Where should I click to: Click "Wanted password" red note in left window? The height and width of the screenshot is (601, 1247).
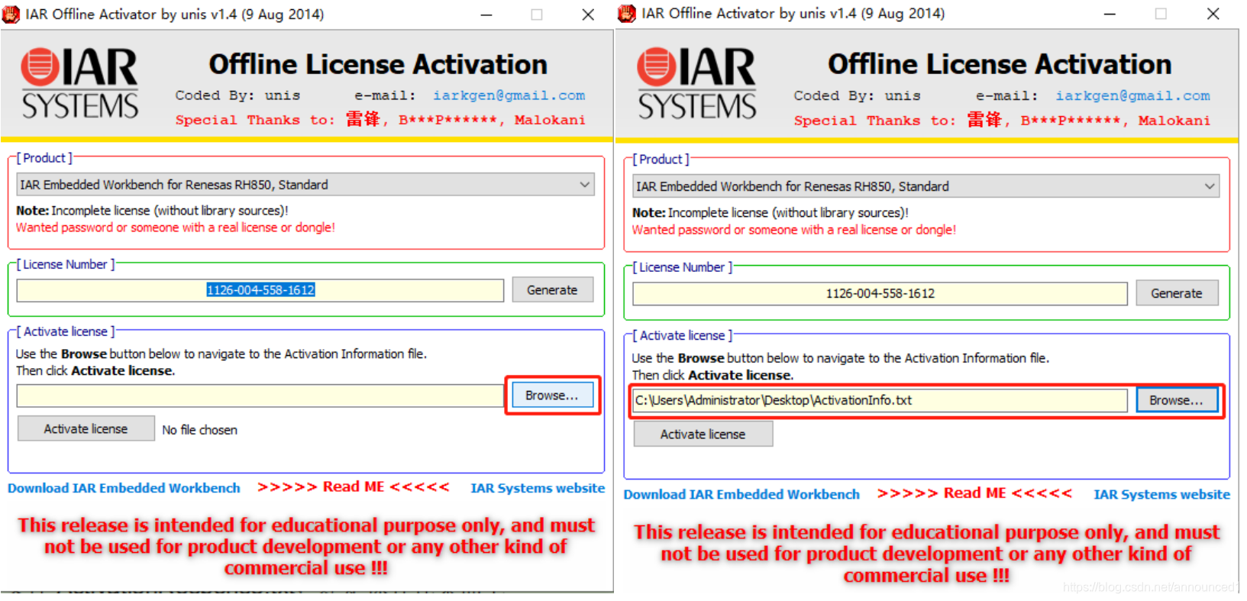(x=176, y=228)
